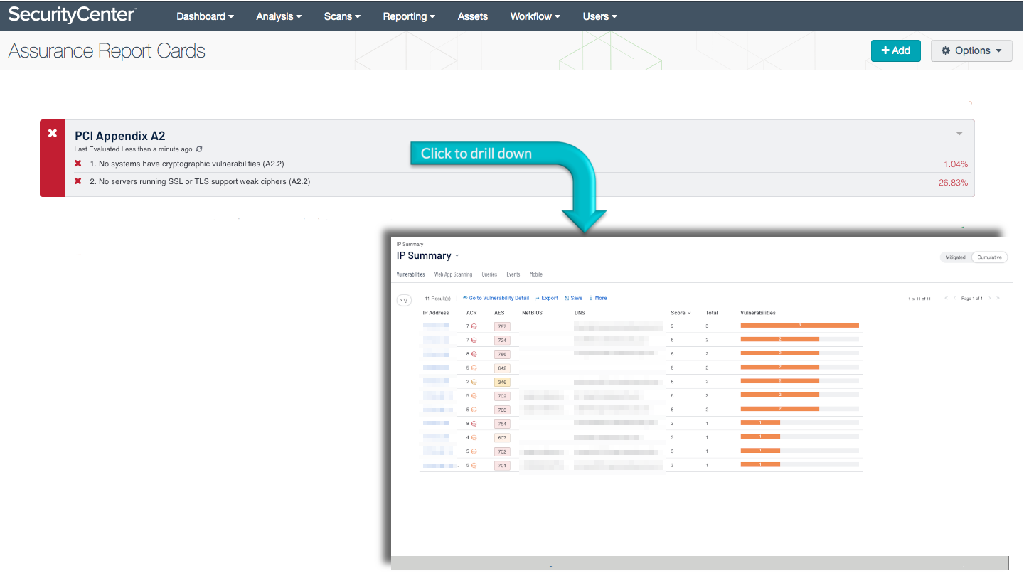Click the red X status icon of PCI Appendix A2

click(53, 134)
